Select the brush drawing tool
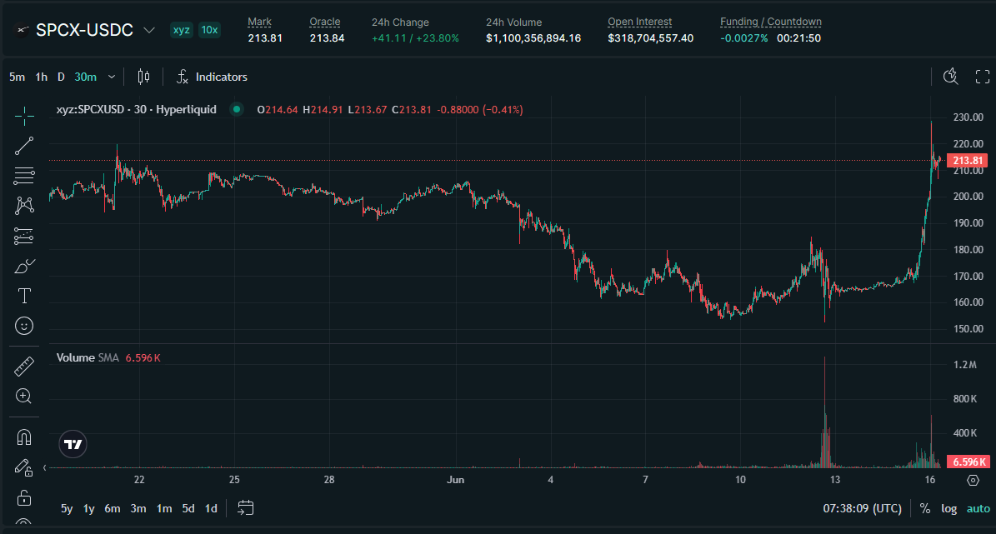 pyautogui.click(x=24, y=266)
